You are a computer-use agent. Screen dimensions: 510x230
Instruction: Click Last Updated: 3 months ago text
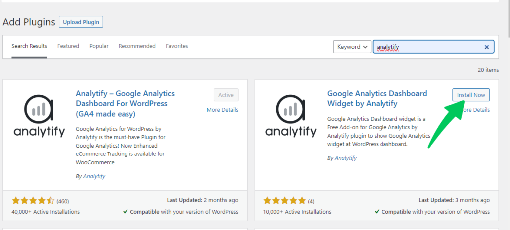454,200
